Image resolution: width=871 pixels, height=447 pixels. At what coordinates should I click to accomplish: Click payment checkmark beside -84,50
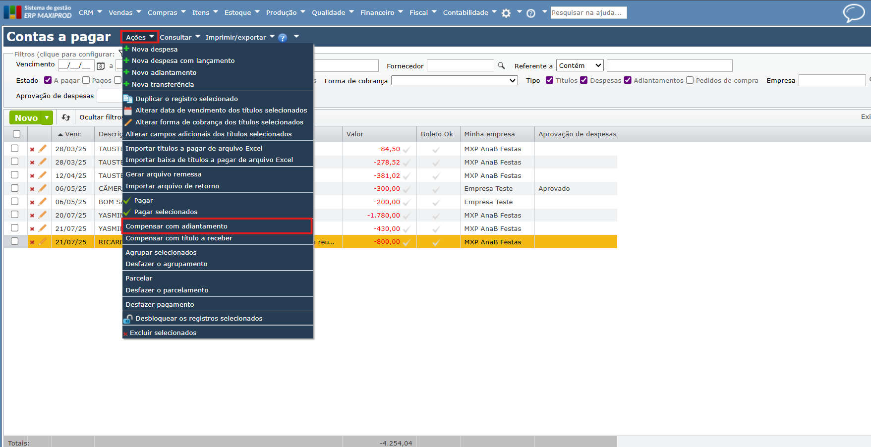click(406, 149)
